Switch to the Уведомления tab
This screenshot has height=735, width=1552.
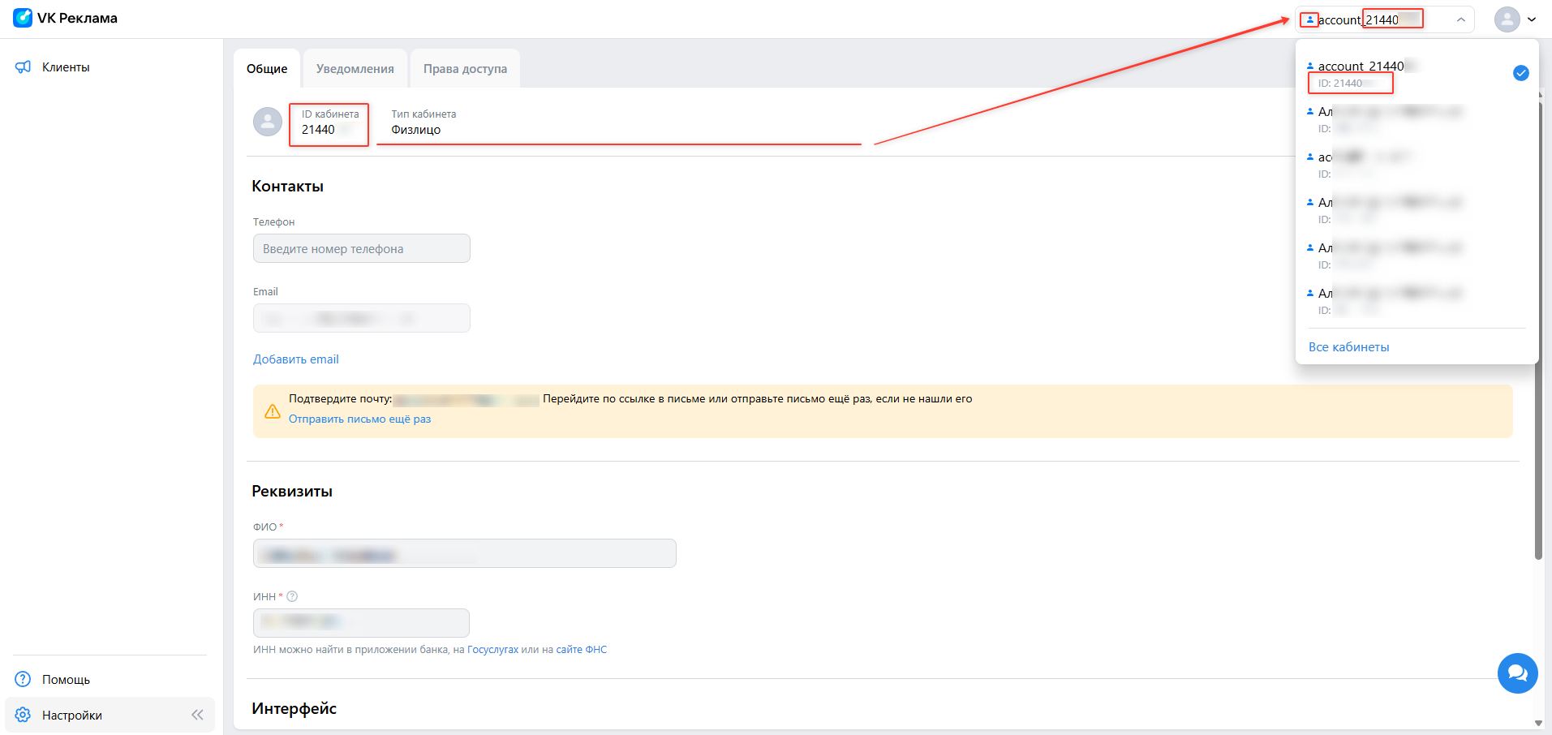point(355,69)
